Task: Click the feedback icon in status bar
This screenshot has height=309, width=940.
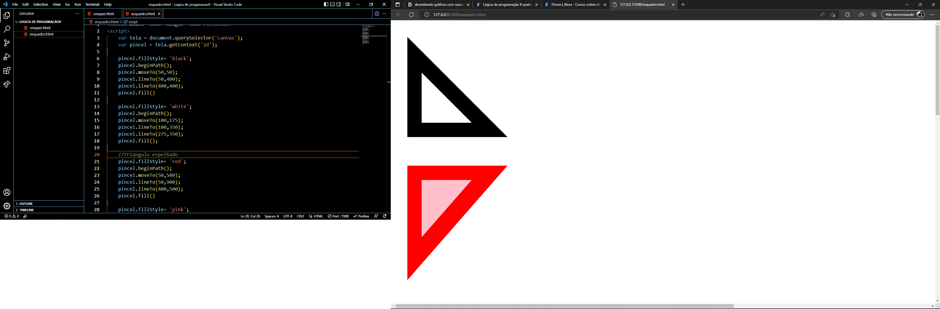Action: tap(376, 216)
